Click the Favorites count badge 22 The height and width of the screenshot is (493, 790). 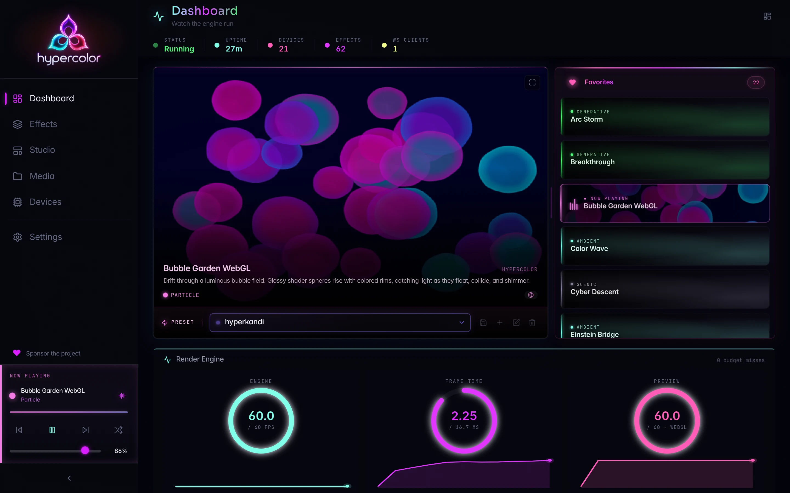click(756, 82)
